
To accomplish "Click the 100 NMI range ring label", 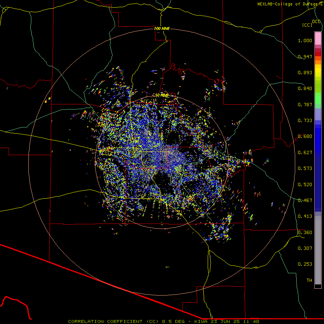I will (x=162, y=28).
